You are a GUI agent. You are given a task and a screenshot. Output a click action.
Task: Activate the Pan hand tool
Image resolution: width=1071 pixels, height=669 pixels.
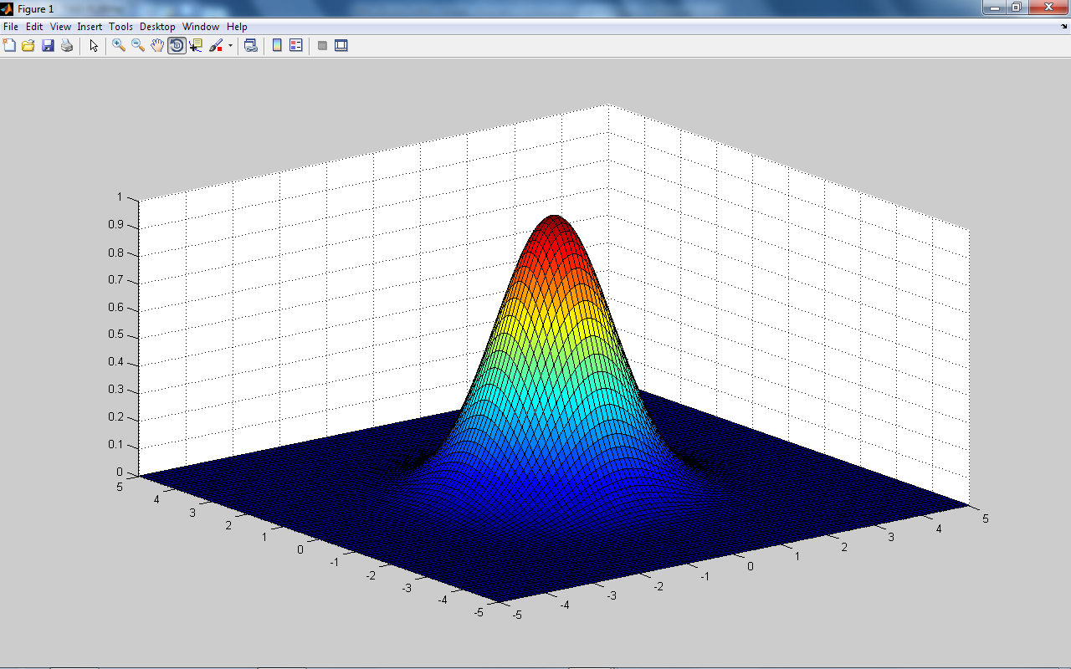click(157, 45)
